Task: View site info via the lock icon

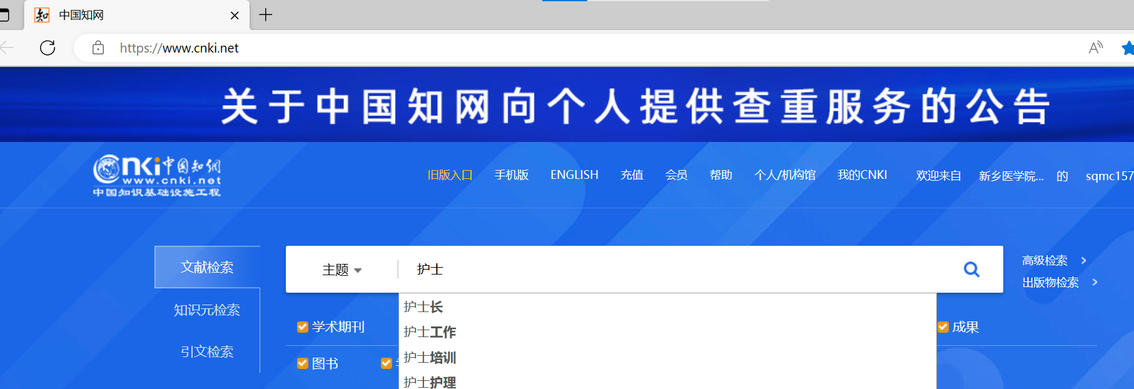Action: [x=98, y=48]
